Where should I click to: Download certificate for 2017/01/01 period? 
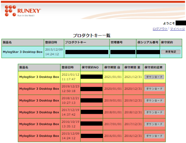pos(154,124)
